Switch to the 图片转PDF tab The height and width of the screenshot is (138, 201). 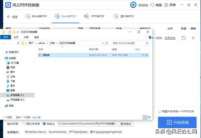point(124,16)
